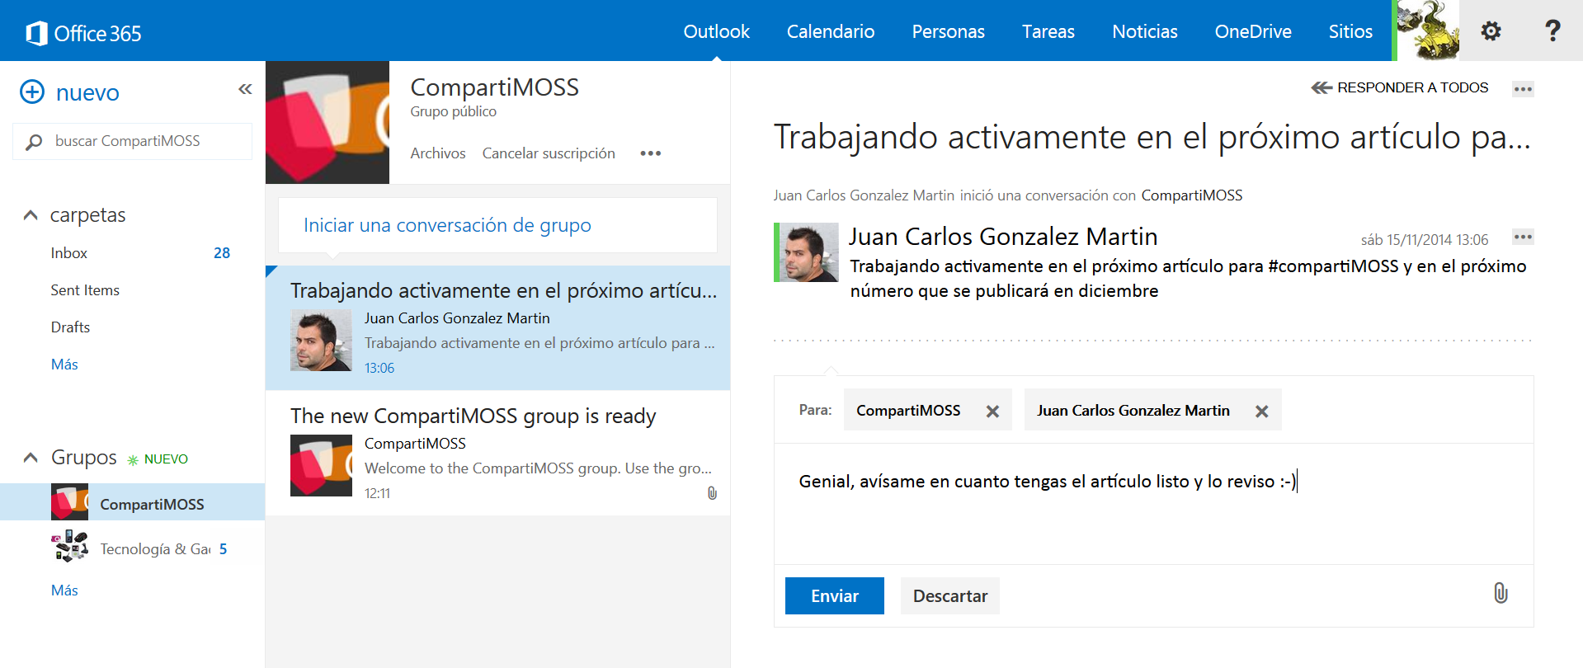Screen dimensions: 1583x668
Task: Switch to the Outlook tab
Action: [716, 31]
